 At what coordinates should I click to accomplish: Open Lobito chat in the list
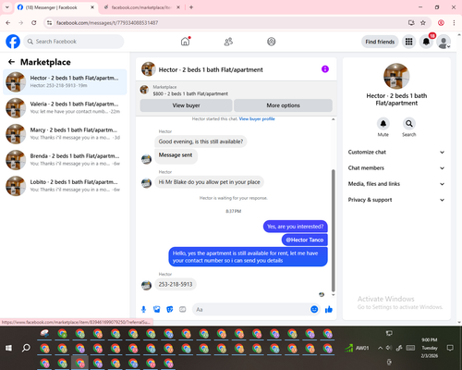65,186
